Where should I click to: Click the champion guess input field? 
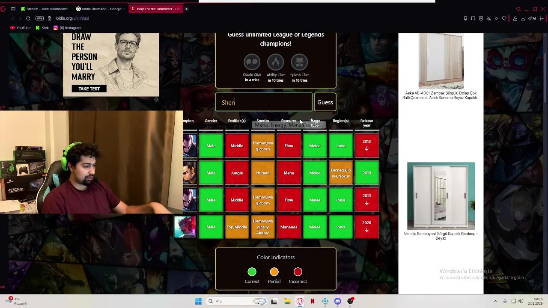(x=264, y=103)
